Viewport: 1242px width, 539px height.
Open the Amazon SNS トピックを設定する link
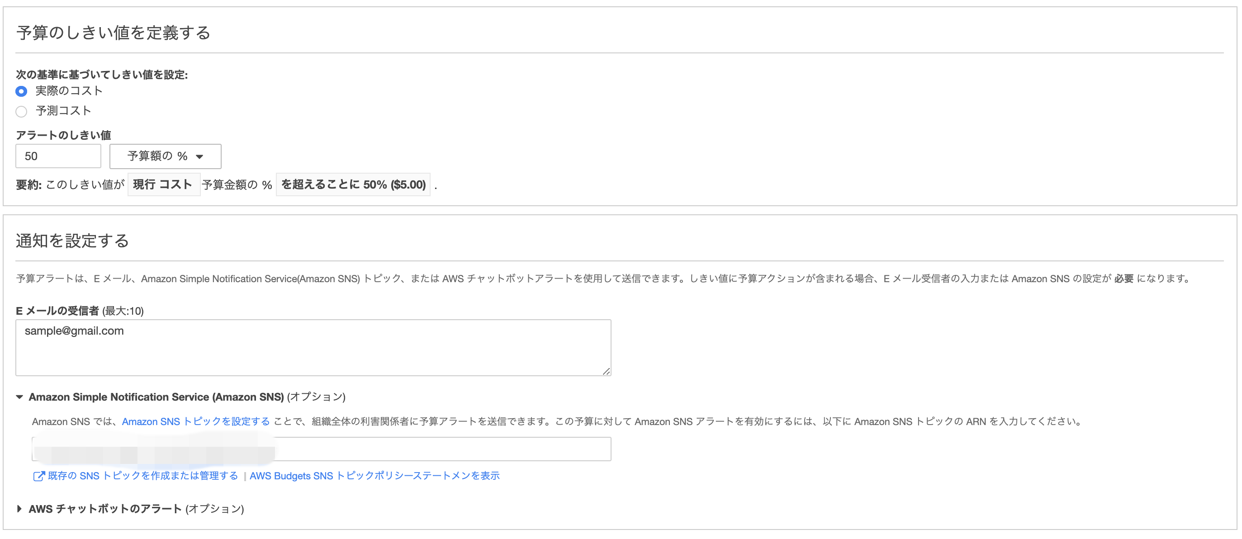point(196,421)
